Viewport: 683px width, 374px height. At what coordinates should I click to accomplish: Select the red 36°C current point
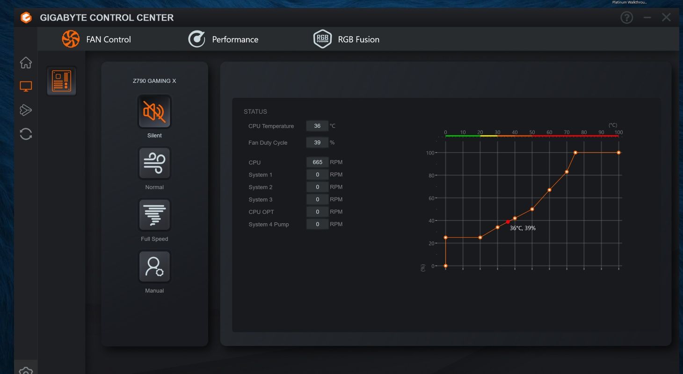tap(508, 222)
